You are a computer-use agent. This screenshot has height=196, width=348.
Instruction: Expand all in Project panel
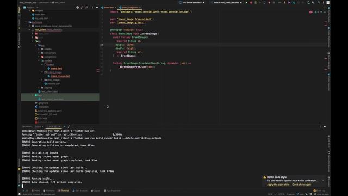[x=82, y=7]
